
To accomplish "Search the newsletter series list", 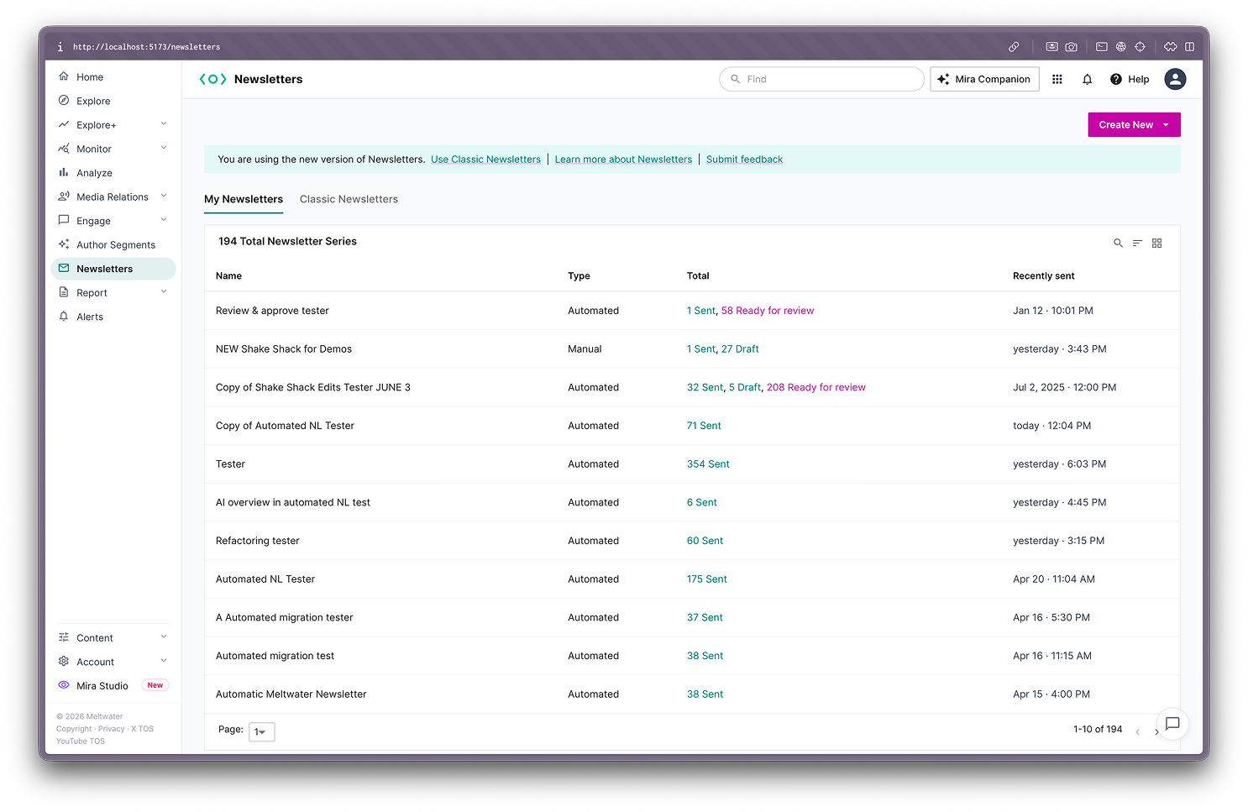I will tap(1118, 243).
